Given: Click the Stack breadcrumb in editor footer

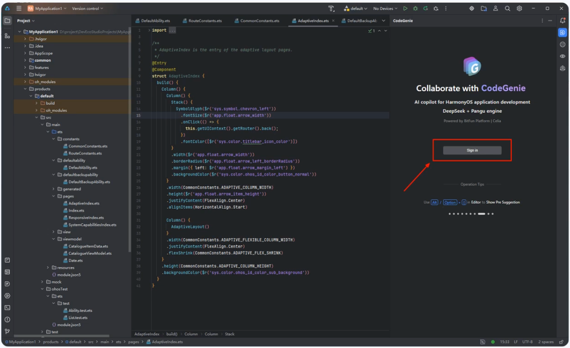Looking at the screenshot, I should 230,334.
